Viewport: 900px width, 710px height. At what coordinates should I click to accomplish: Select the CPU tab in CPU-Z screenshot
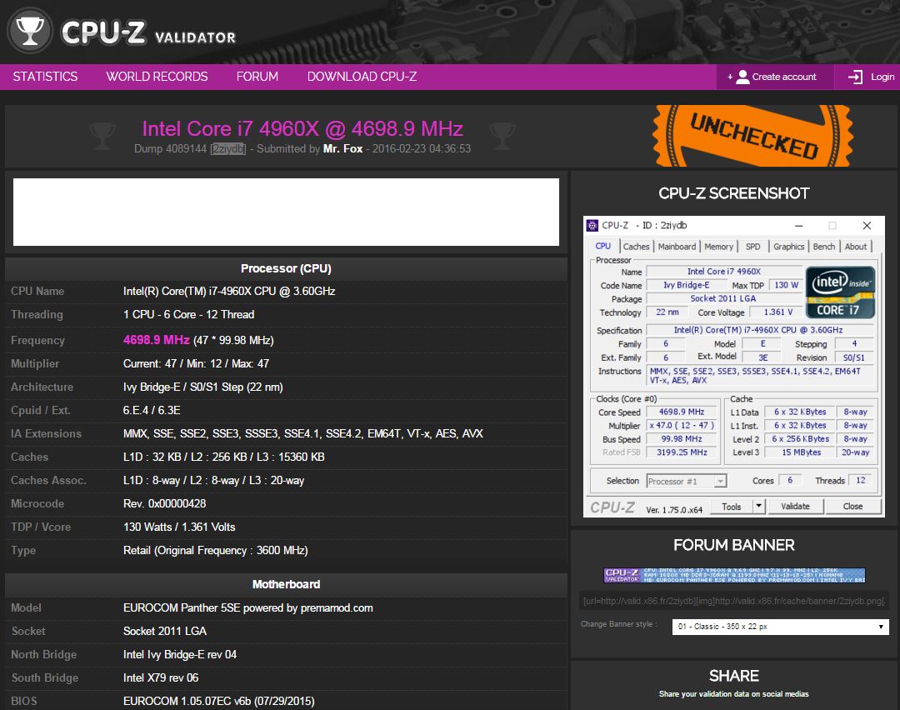(x=602, y=246)
